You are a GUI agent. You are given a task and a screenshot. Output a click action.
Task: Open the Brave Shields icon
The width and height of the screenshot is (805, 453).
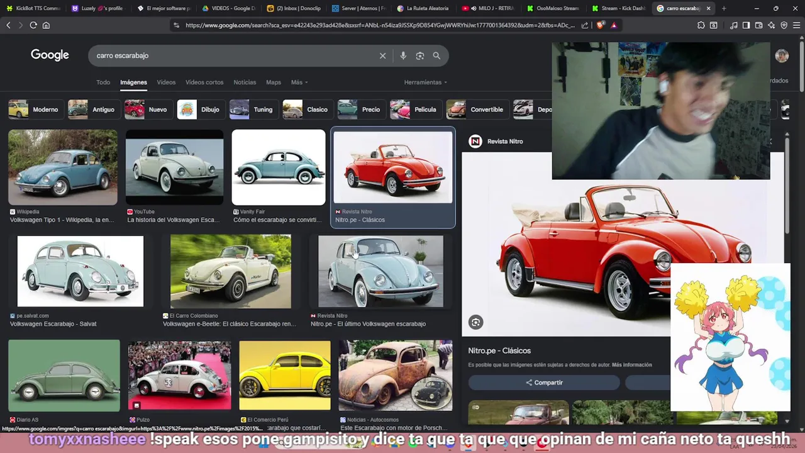pyautogui.click(x=601, y=25)
